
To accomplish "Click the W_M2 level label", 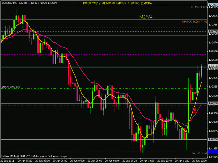I will pos(200,153).
